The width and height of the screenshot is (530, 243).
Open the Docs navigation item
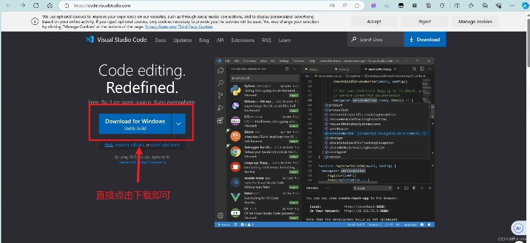coord(160,40)
